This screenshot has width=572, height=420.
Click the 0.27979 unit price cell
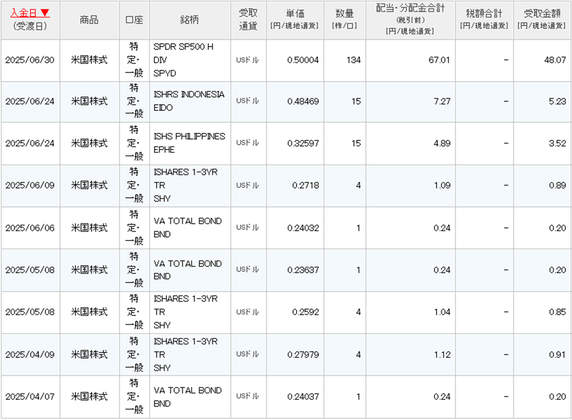tap(303, 355)
